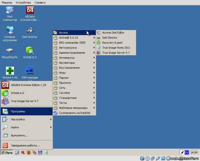Click VirtualBox network status icon
The image size is (200, 161).
tap(153, 158)
